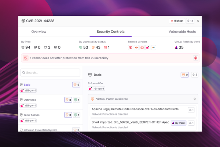Focus the Search field
This screenshot has width=220, height=147.
click(50, 73)
